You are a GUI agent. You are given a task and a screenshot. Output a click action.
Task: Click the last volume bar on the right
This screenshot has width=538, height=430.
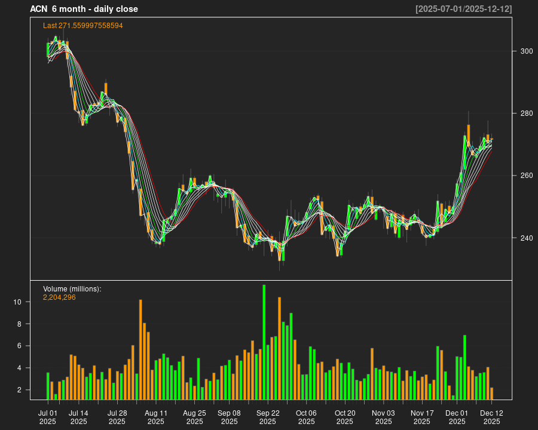492,394
